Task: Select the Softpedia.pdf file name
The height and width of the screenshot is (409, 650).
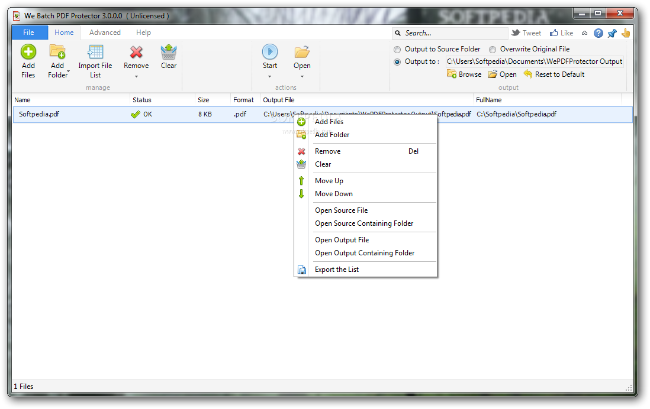Action: pos(39,114)
